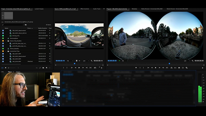Open Project panel menu icon

pos(32,9)
